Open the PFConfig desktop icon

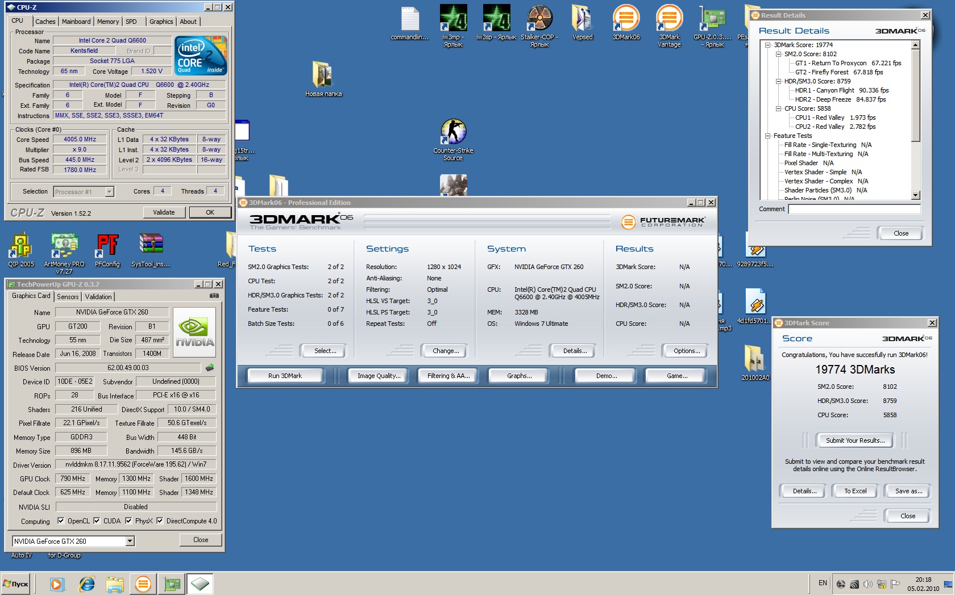click(x=107, y=250)
